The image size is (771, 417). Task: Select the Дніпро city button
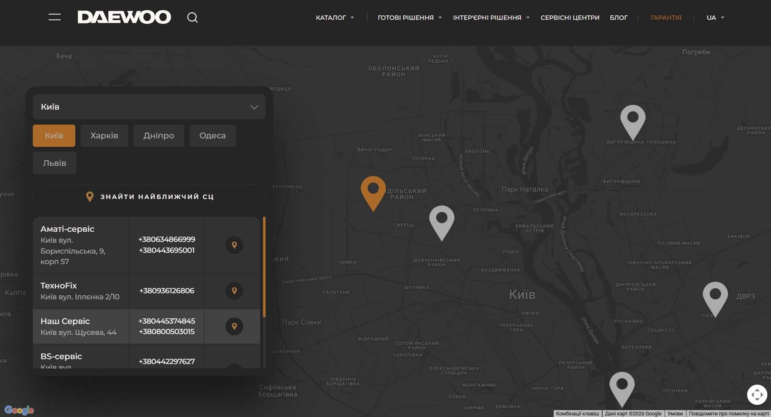[x=159, y=135]
